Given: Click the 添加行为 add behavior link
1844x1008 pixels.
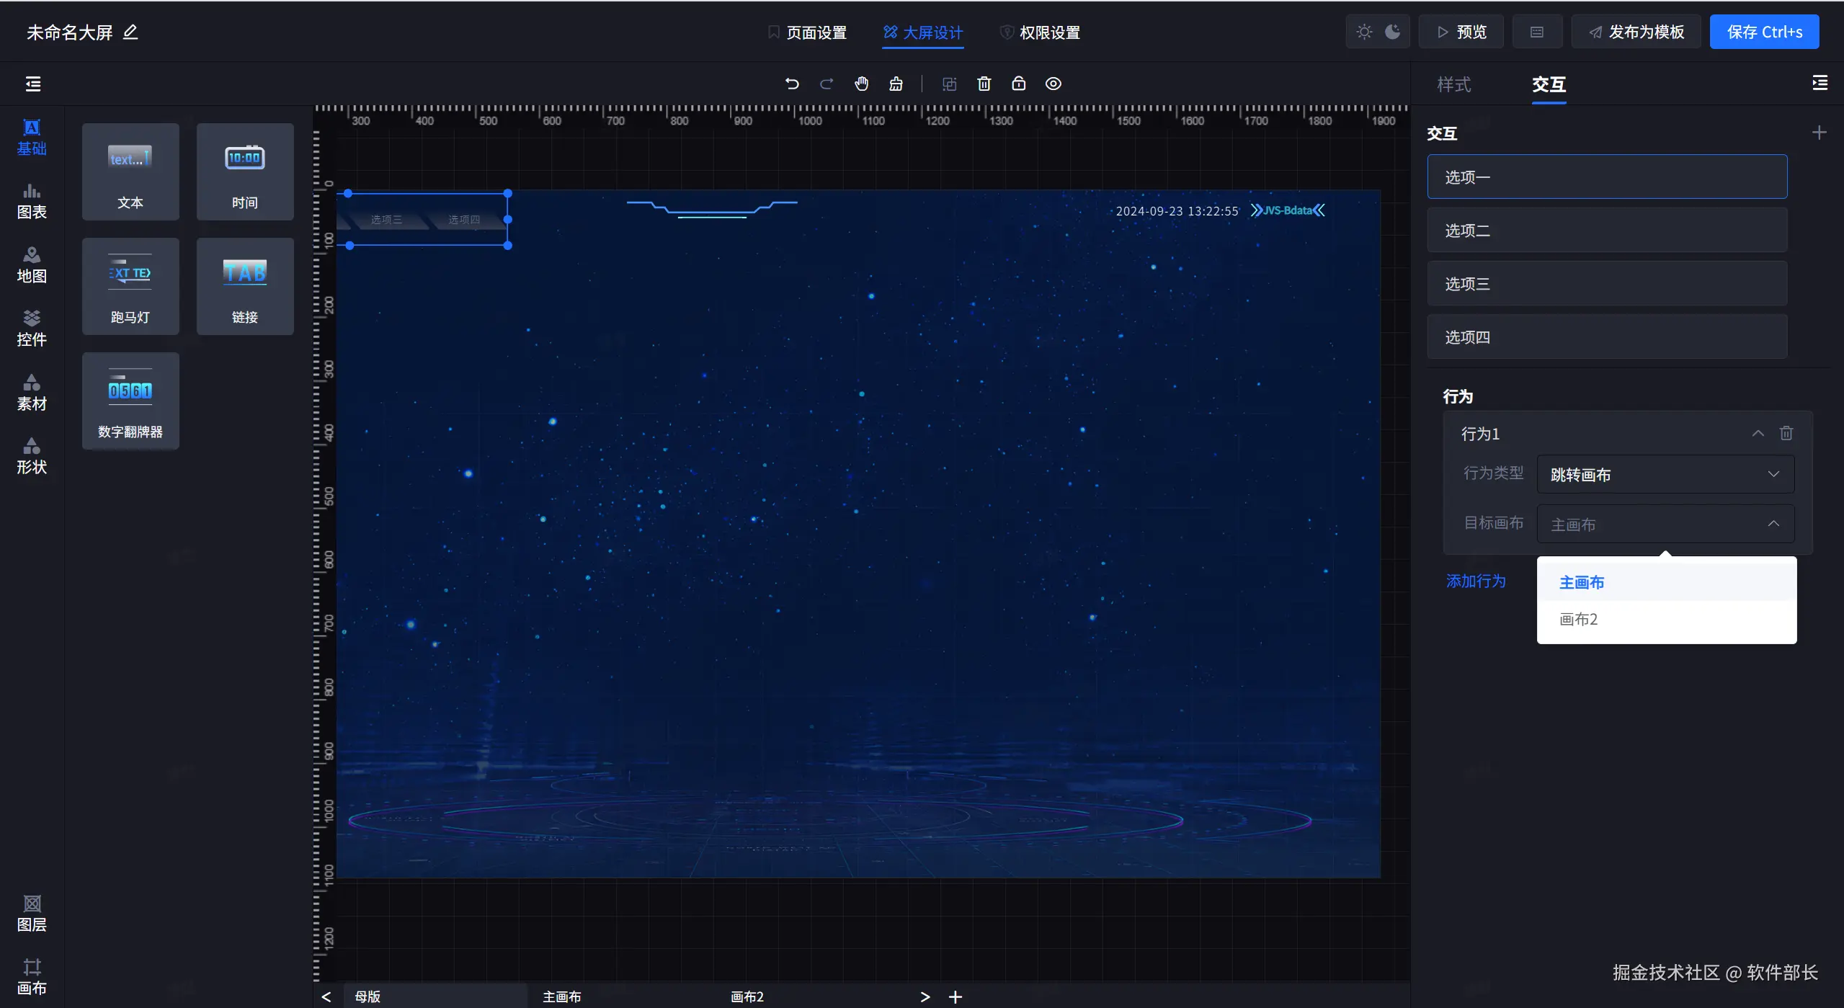Looking at the screenshot, I should (1476, 581).
